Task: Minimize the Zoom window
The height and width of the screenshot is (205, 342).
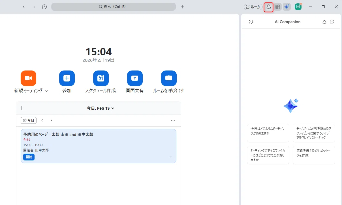Action: tap(310, 7)
